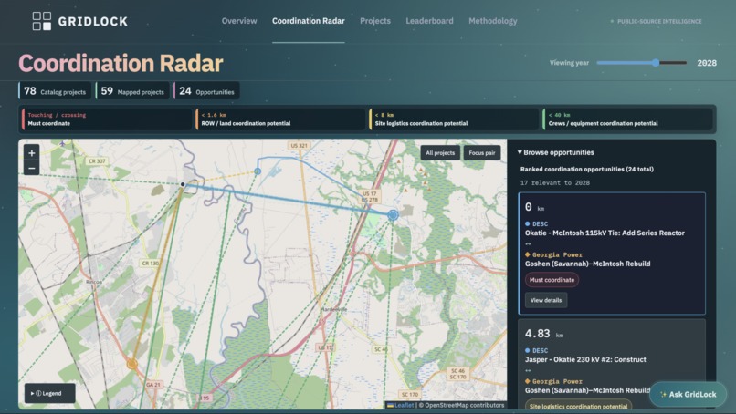Click the 2028 viewing year value

tap(707, 63)
